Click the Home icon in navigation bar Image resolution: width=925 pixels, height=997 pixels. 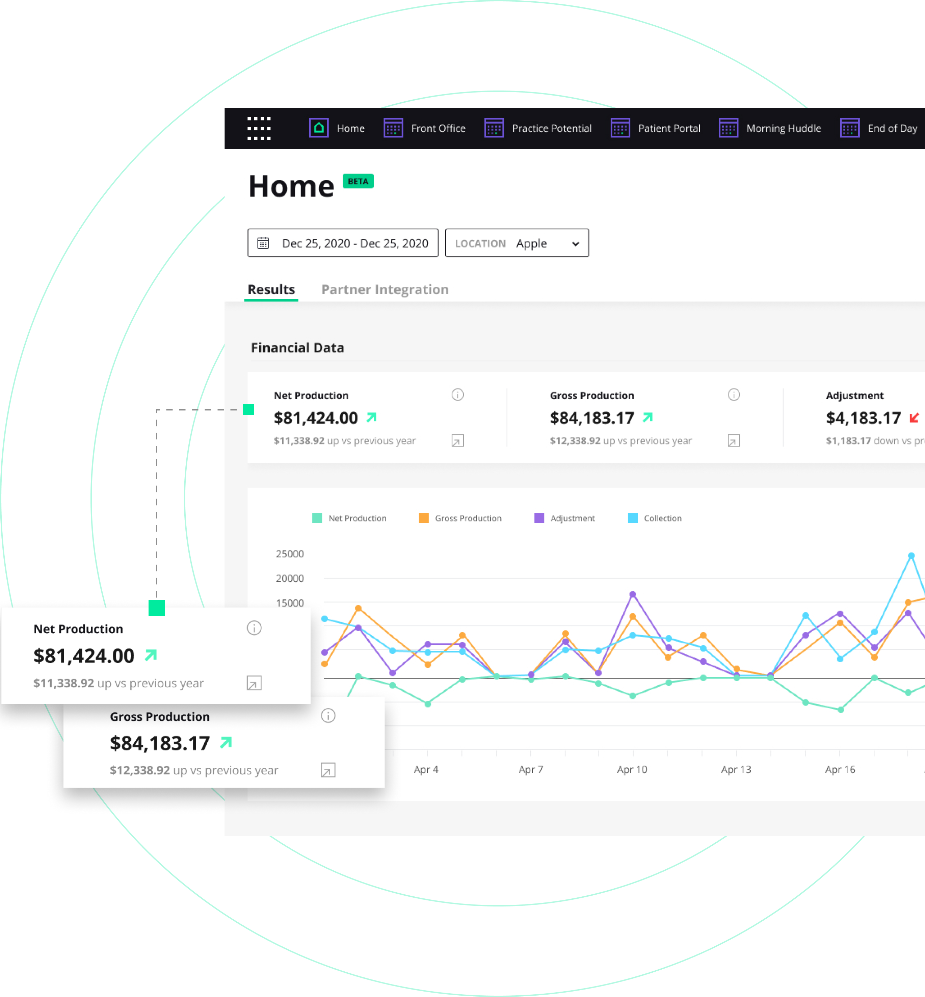(x=318, y=128)
